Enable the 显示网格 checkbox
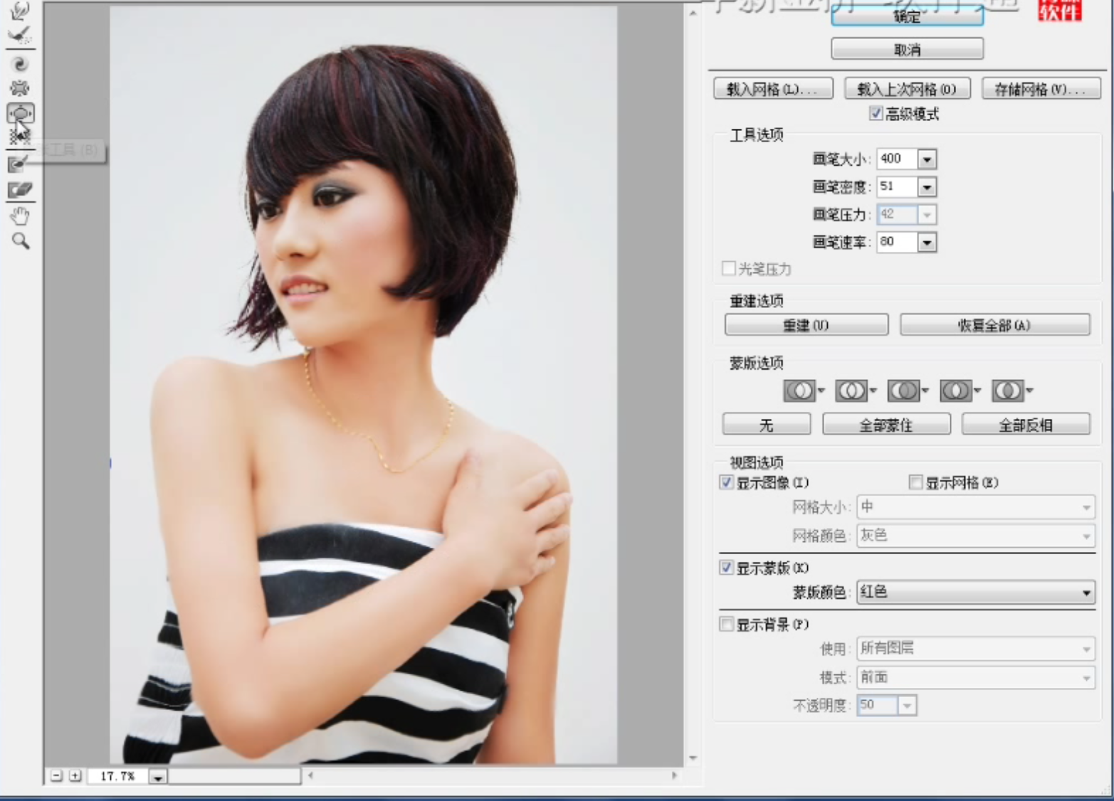Image resolution: width=1114 pixels, height=801 pixels. click(915, 482)
